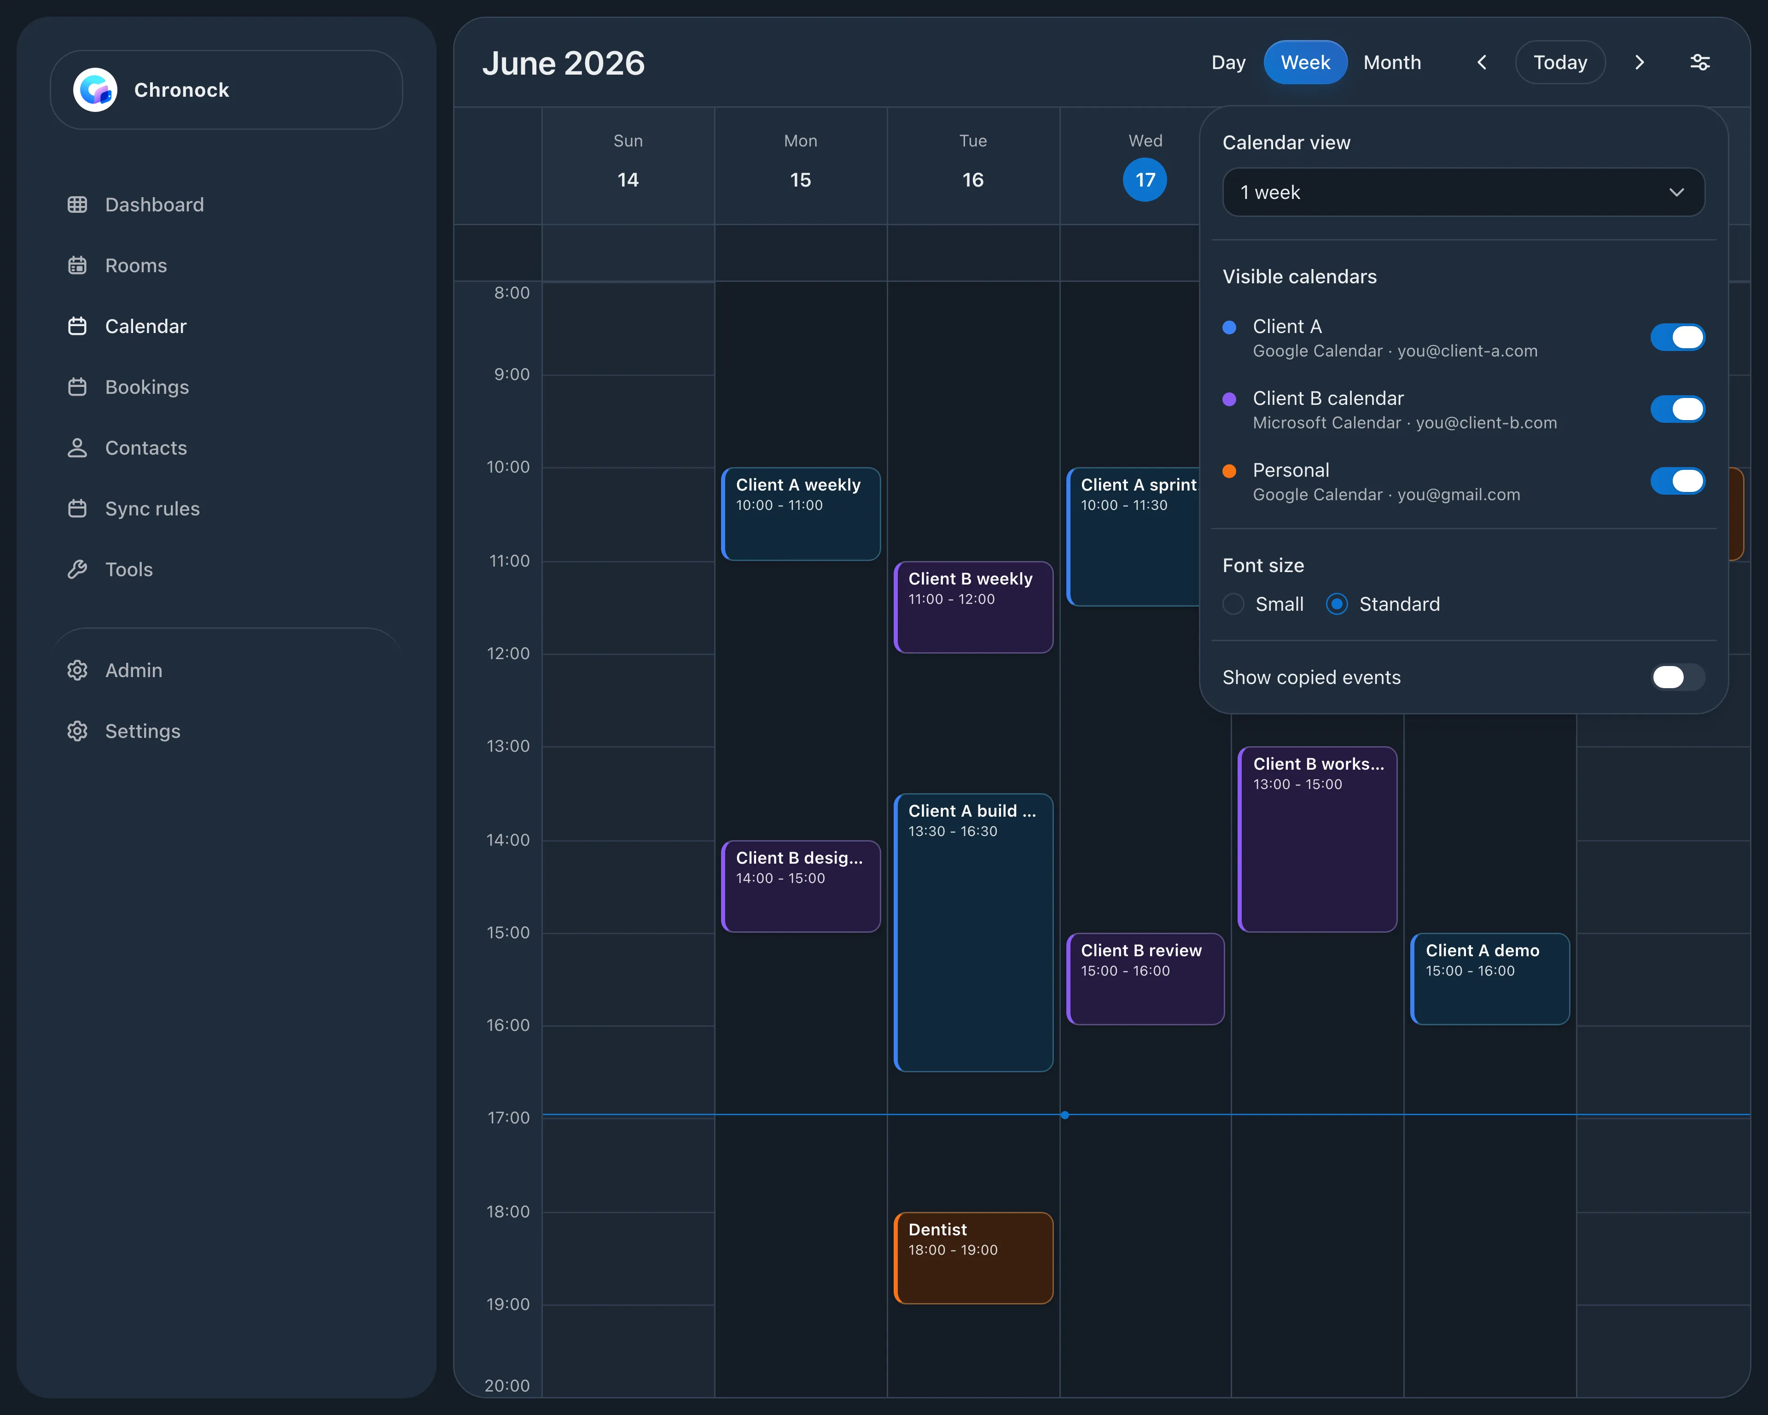
Task: Click the Chronock logo icon
Action: click(95, 90)
